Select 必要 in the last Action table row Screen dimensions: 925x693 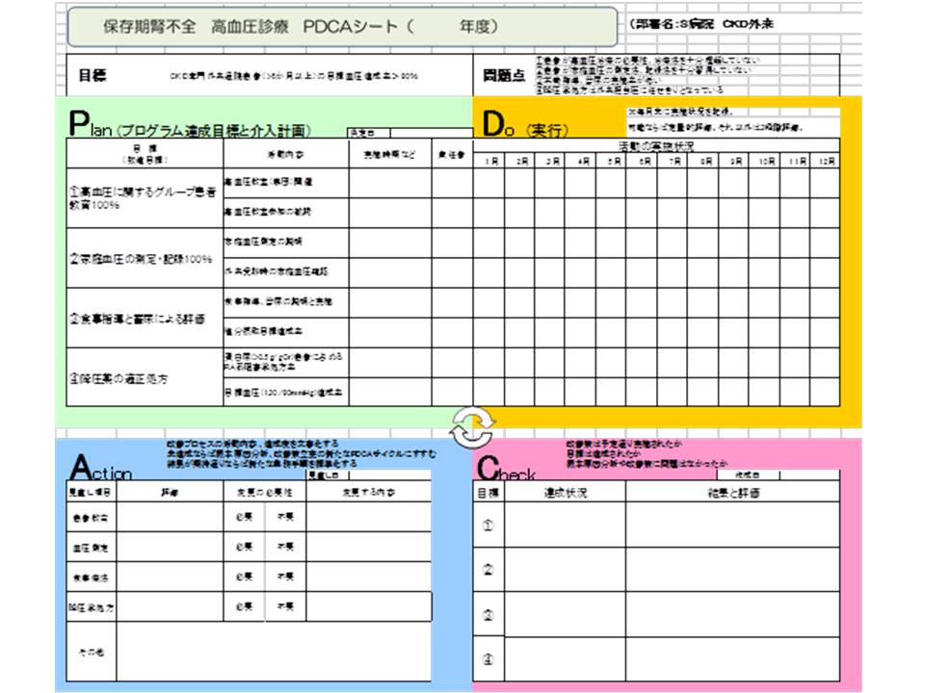[243, 606]
